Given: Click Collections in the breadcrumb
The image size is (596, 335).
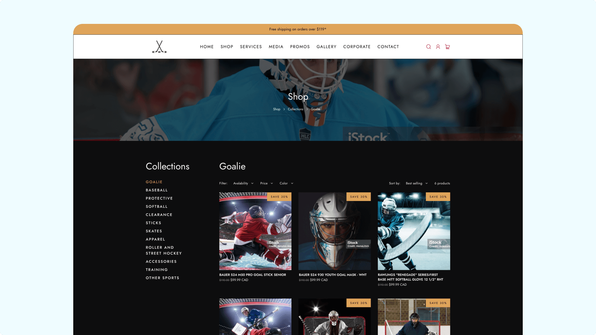Looking at the screenshot, I should 295,109.
